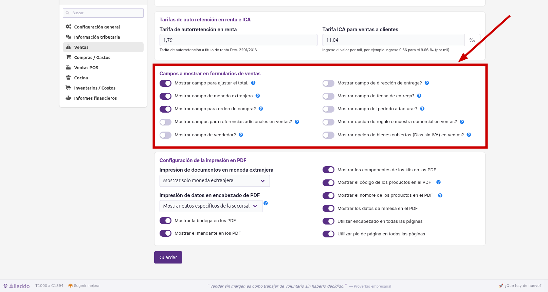Screen dimensions: 548x292
Task: Click '¿Qué hay de nuevo?' link
Action: (x=520, y=286)
